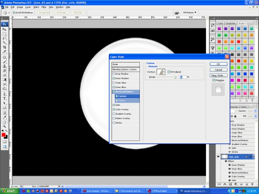259x194 pixels.
Task: Select the Pen tool
Action: [x=4, y=94]
